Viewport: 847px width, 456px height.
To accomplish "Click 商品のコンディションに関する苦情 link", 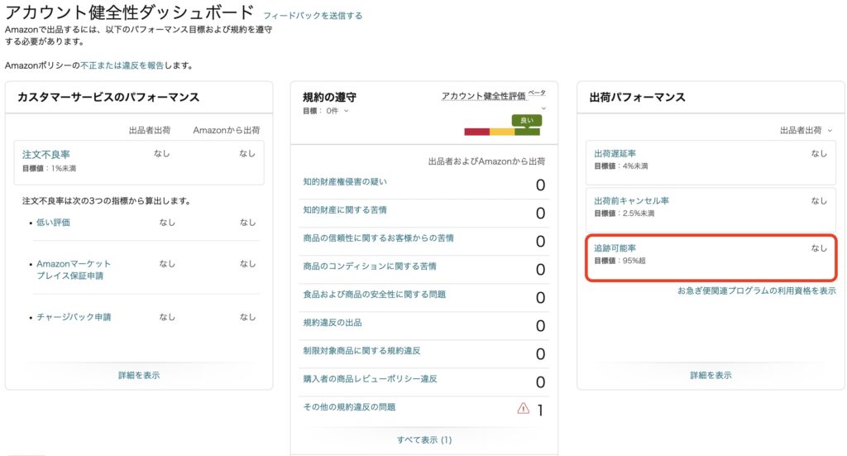I will tap(370, 266).
